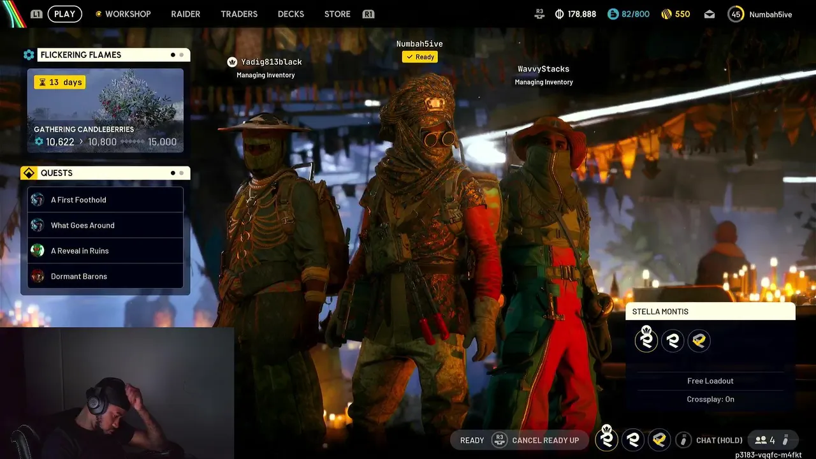Click the coin currency icon by 178,888
Viewport: 816px width, 459px height.
(x=560, y=14)
